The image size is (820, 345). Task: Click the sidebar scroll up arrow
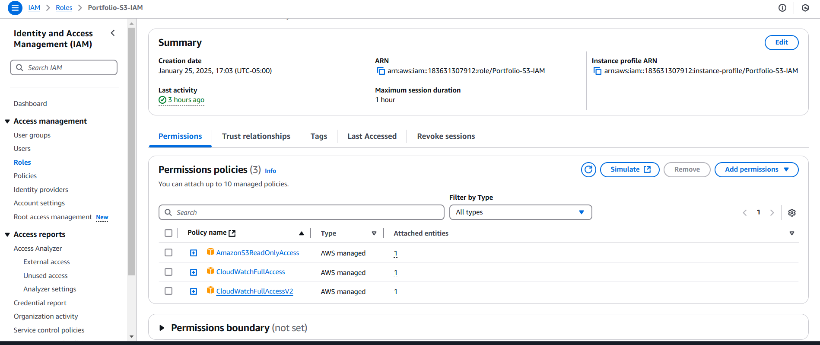click(x=131, y=23)
